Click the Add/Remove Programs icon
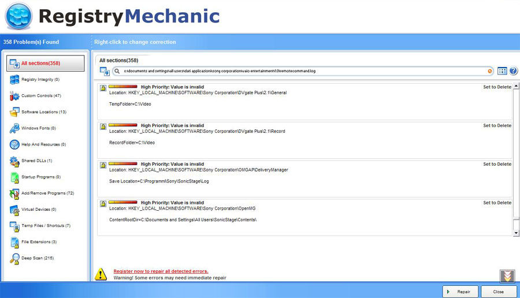This screenshot has width=520, height=298. [x=14, y=193]
